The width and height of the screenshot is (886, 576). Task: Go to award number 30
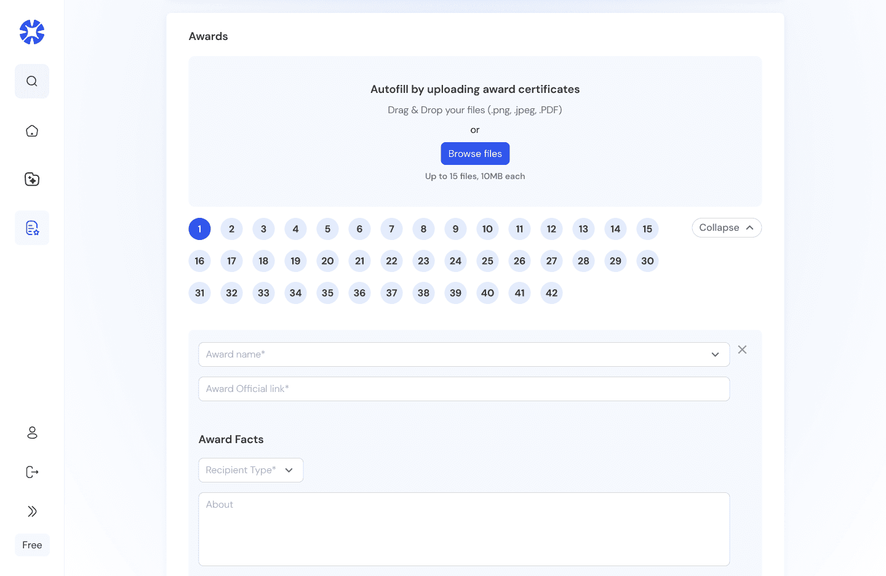pyautogui.click(x=647, y=261)
